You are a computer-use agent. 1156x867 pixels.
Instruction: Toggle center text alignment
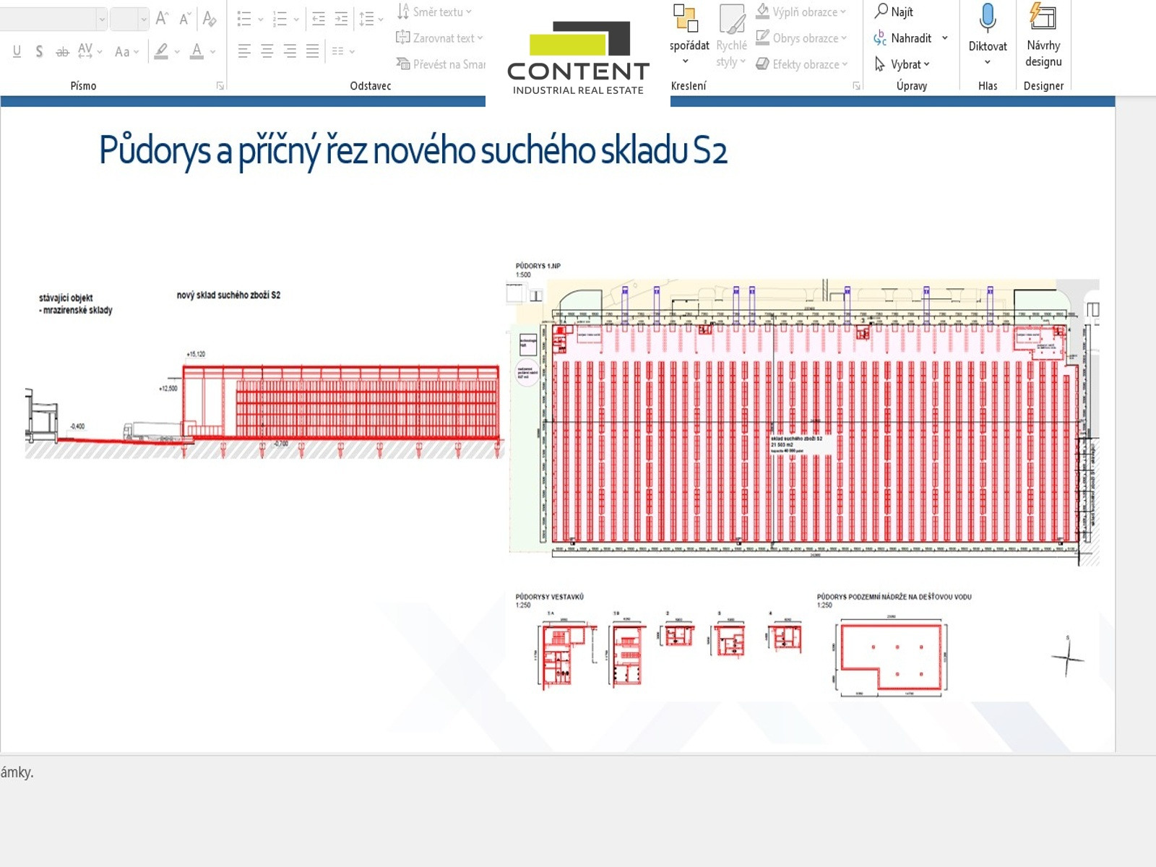click(x=267, y=51)
